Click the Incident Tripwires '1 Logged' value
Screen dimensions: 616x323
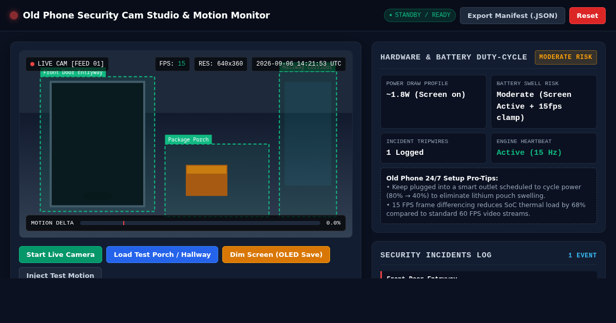[x=405, y=153]
